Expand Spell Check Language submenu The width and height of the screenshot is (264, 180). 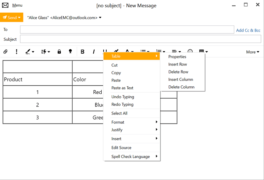[x=132, y=157]
